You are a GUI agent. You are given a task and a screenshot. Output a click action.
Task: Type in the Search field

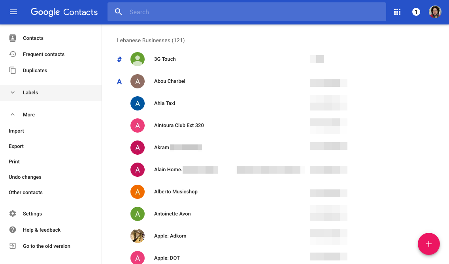point(253,12)
